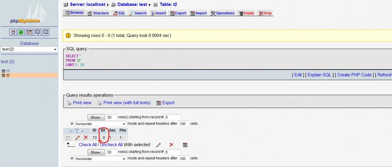Open the Export tab
The width and height of the screenshot is (392, 167).
(178, 13)
